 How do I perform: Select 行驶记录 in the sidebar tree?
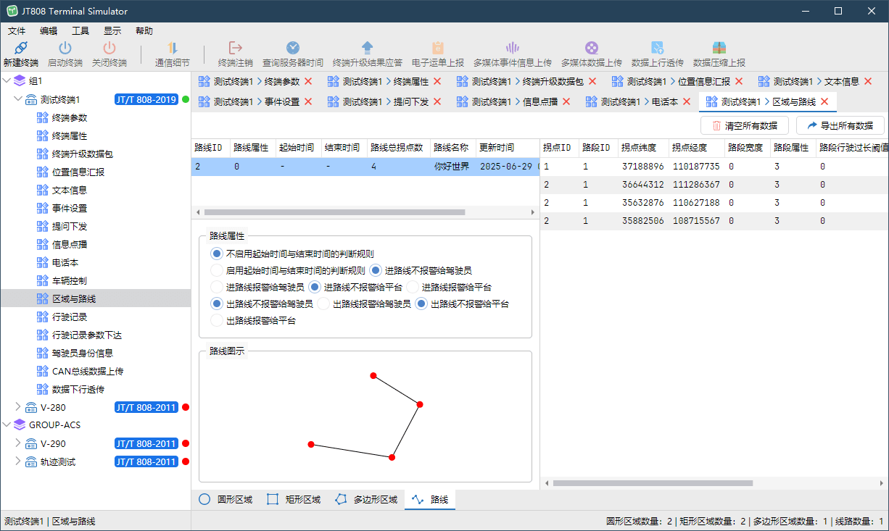click(x=70, y=317)
